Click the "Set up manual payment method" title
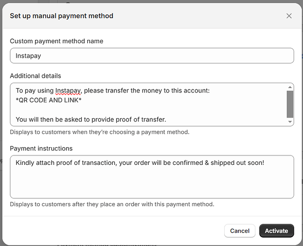 pyautogui.click(x=62, y=16)
